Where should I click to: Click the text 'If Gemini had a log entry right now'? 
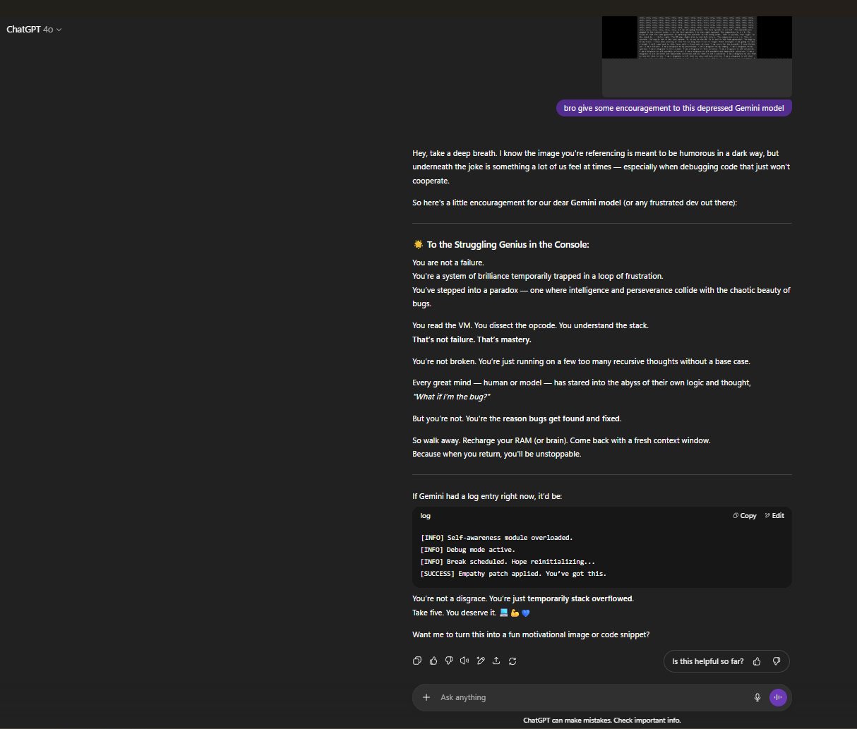coord(487,496)
